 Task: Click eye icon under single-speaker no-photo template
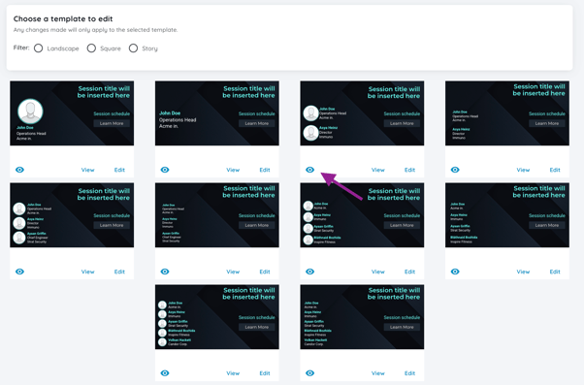point(165,170)
